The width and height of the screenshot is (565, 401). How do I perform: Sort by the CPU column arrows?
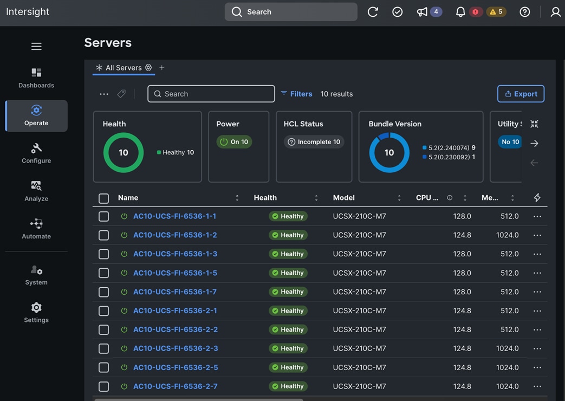(x=465, y=198)
